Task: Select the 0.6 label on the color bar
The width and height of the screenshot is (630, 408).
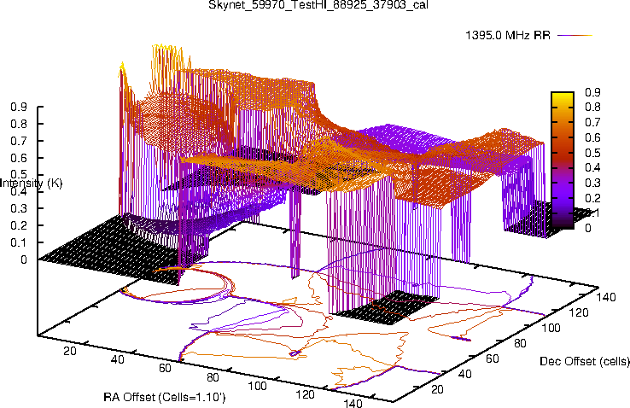Action: coord(592,137)
